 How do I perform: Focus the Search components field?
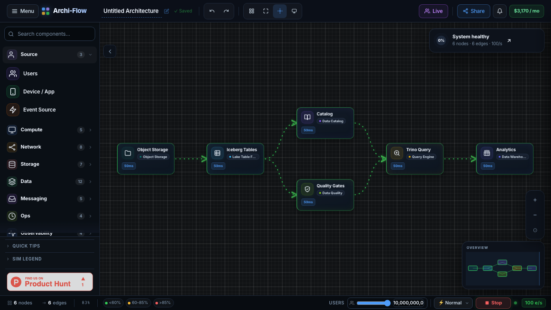(x=50, y=34)
